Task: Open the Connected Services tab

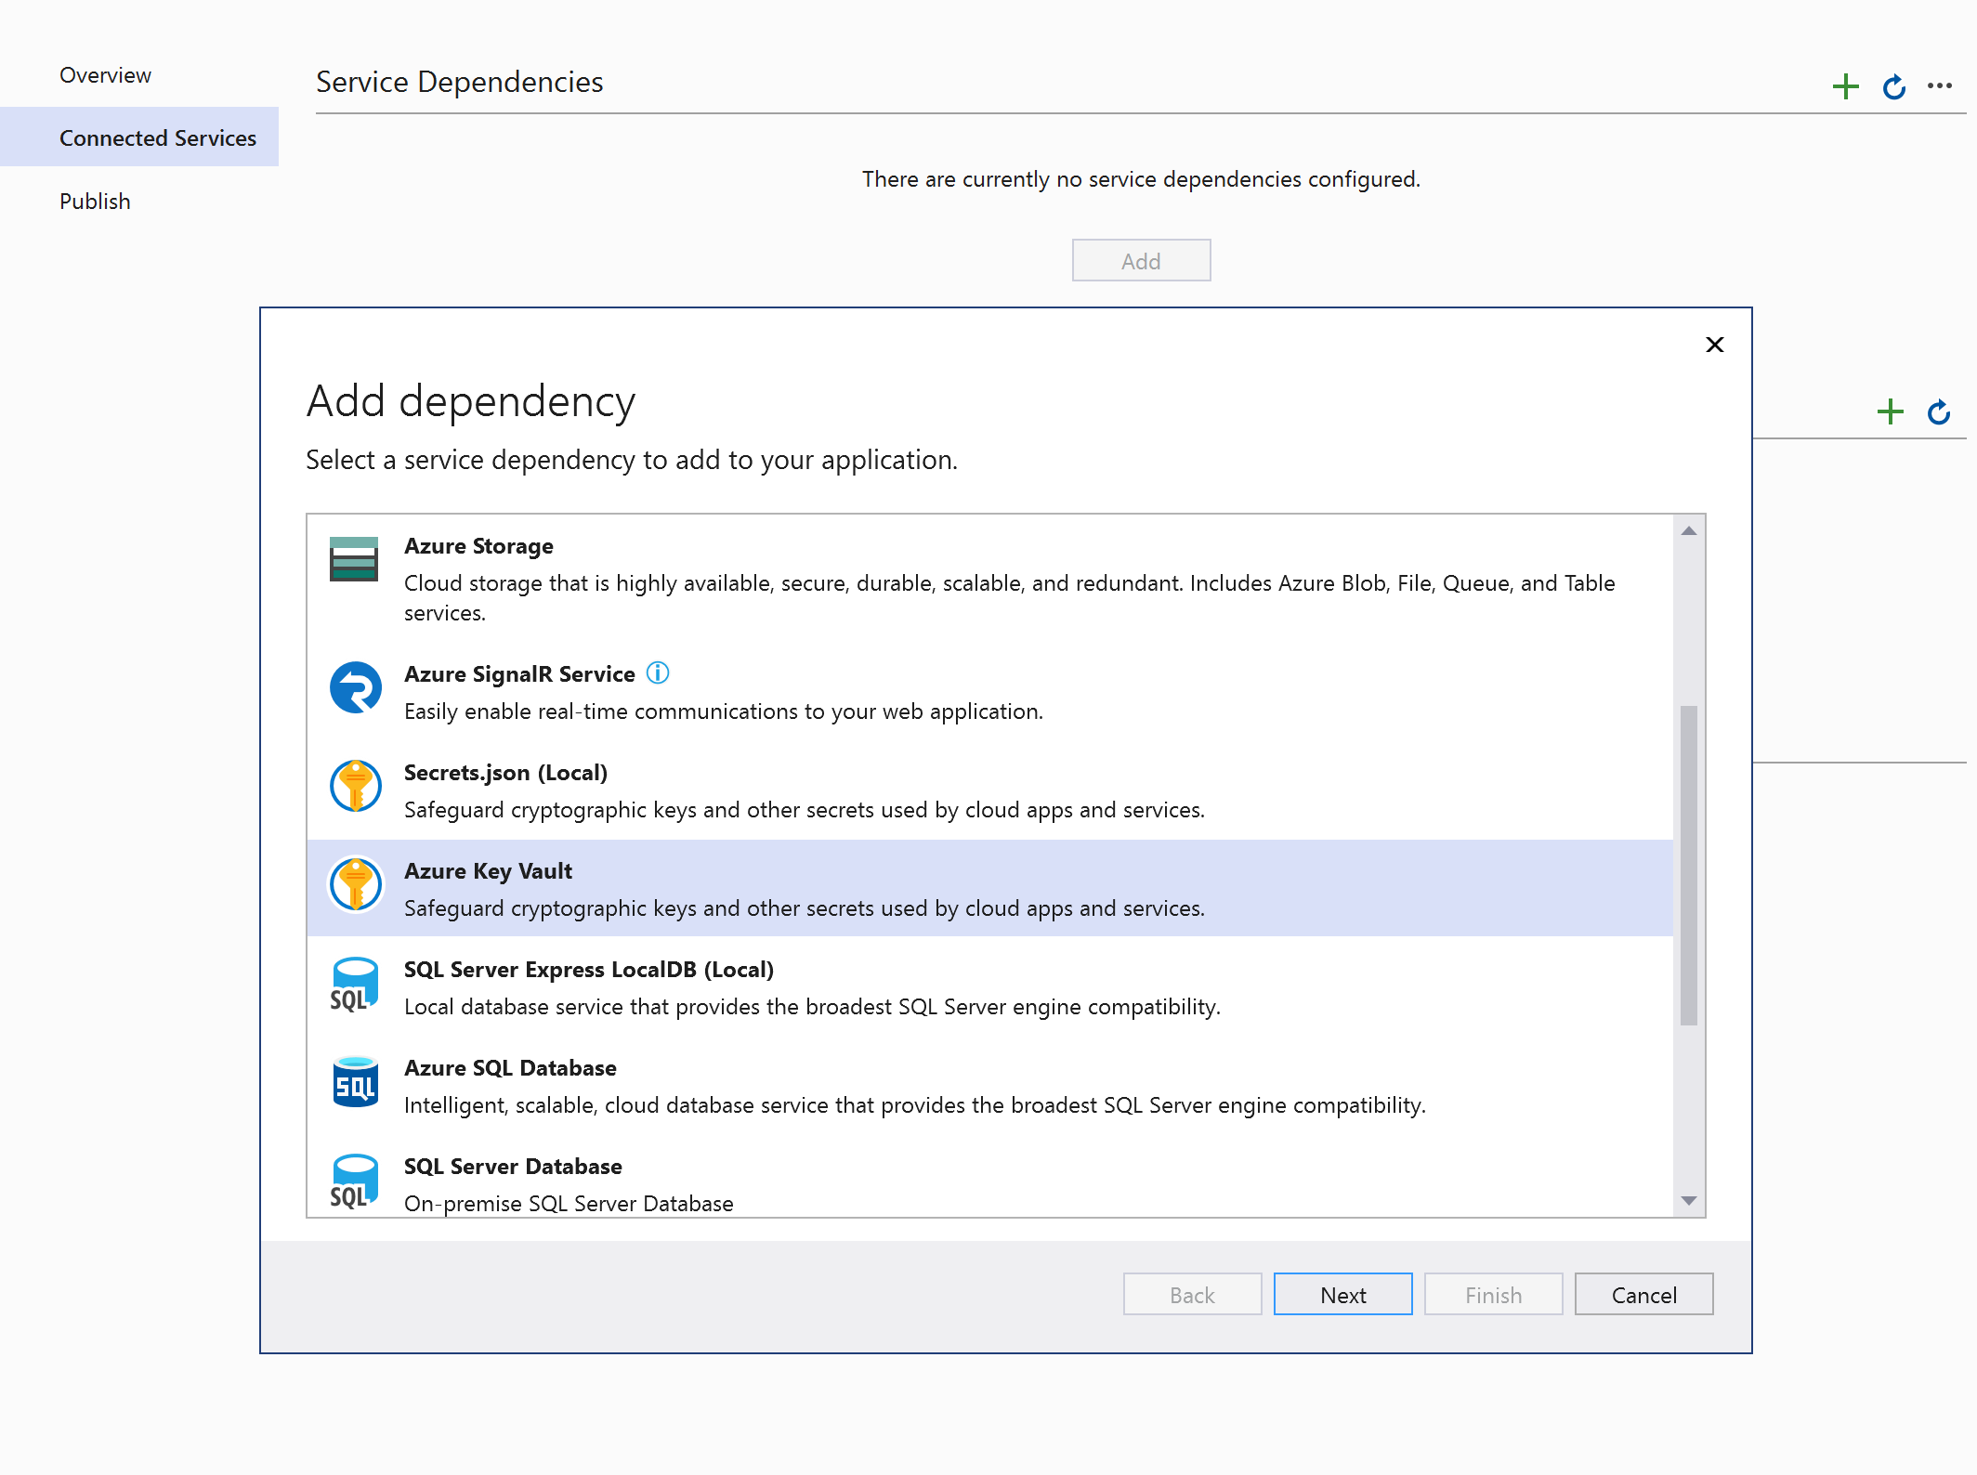Action: [x=155, y=137]
